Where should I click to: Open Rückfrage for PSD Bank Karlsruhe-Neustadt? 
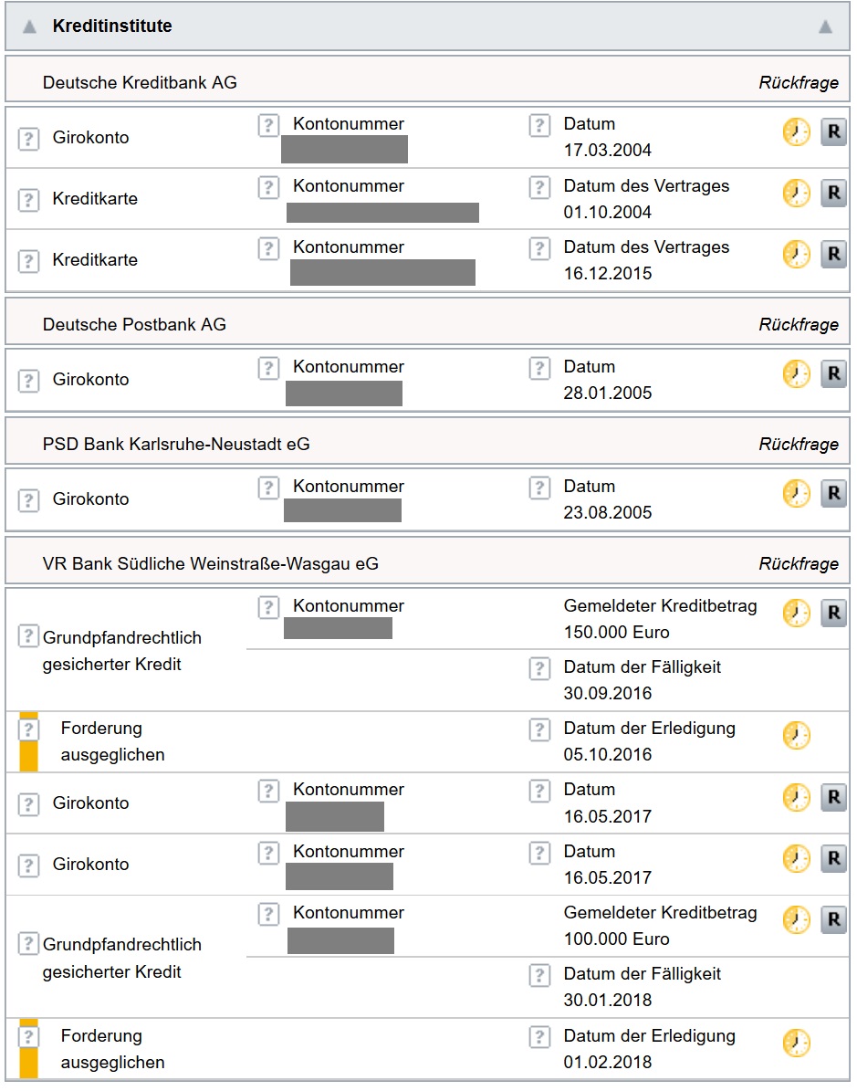point(798,445)
